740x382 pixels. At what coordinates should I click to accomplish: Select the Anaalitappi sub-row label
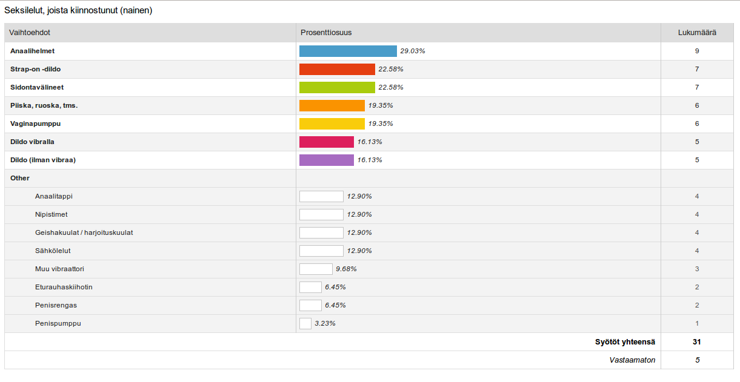[x=54, y=197]
